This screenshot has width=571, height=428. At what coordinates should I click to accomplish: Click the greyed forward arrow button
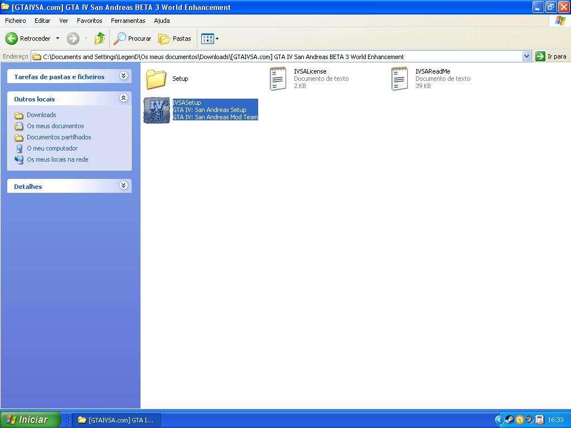click(x=73, y=38)
